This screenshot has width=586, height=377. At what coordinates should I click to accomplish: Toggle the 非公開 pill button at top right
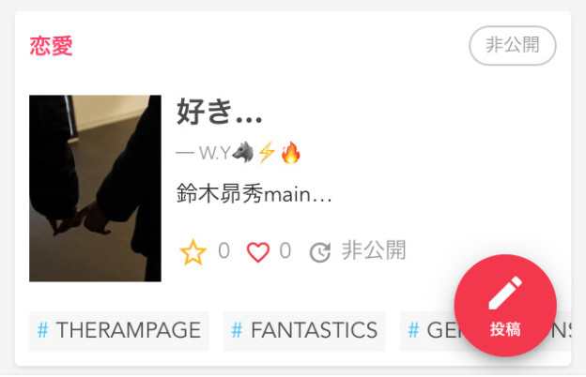[x=513, y=46]
